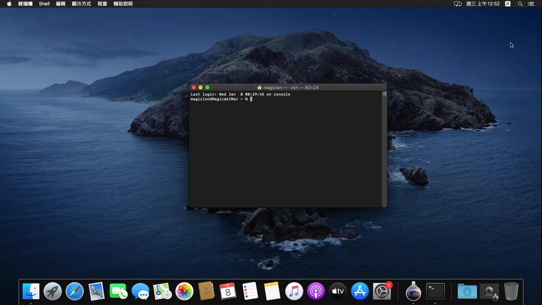
Task: Zoom the Terminal window with the green button
Action: coord(207,87)
